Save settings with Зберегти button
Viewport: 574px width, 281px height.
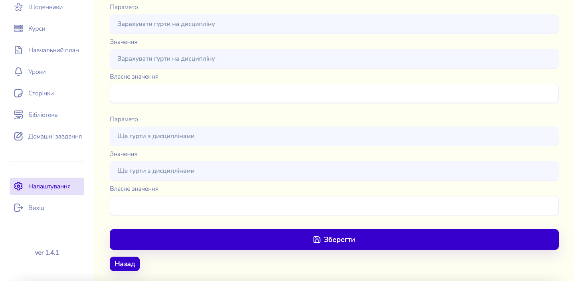click(334, 239)
